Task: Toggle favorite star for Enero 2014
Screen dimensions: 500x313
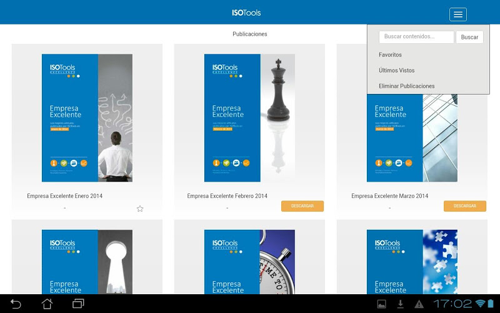Action: click(140, 208)
